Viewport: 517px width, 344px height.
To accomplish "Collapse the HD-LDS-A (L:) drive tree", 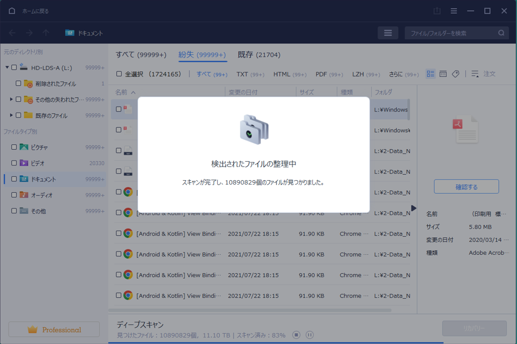I will 7,68.
